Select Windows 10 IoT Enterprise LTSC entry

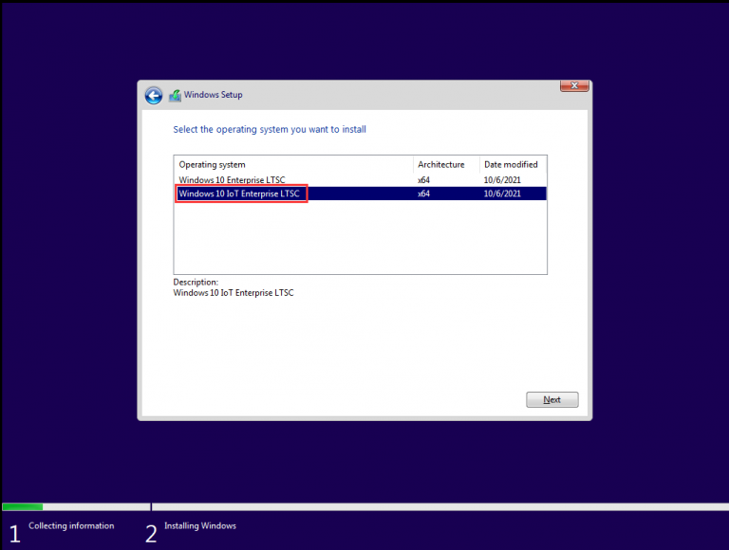240,193
